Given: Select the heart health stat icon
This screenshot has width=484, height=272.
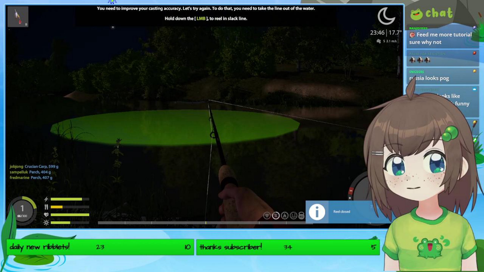Looking at the screenshot, I should [46, 215].
